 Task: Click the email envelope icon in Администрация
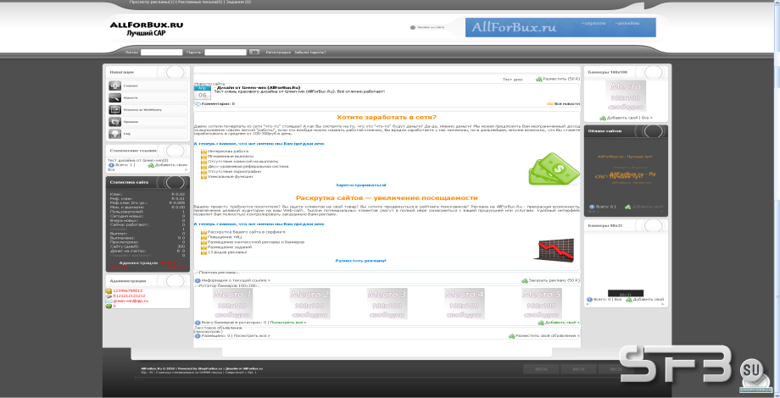(x=109, y=301)
